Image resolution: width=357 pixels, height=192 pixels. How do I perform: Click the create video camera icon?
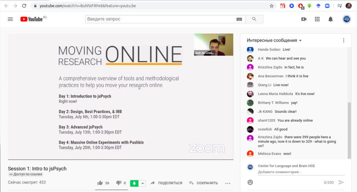[x=304, y=19]
